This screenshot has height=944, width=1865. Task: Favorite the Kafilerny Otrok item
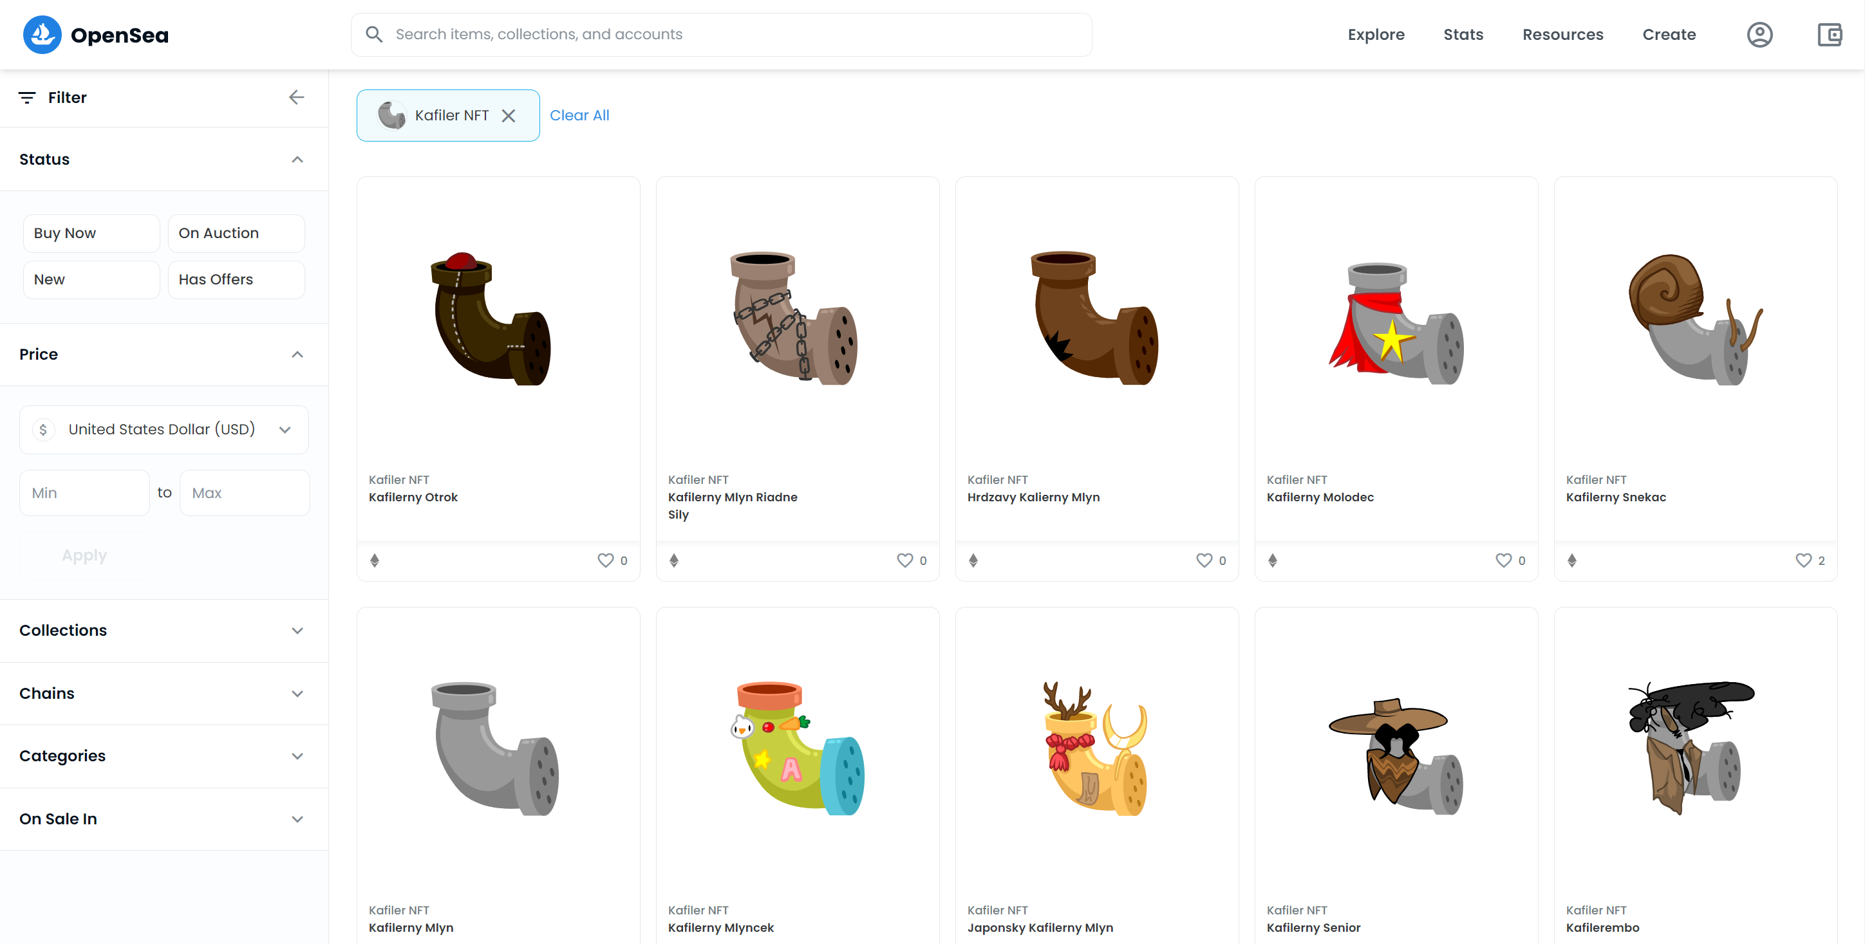605,560
